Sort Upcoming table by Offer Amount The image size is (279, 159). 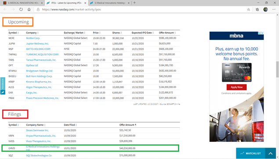[167, 33]
